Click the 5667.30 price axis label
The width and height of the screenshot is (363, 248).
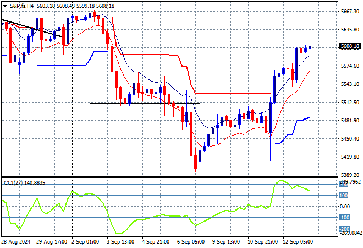coord(350,12)
